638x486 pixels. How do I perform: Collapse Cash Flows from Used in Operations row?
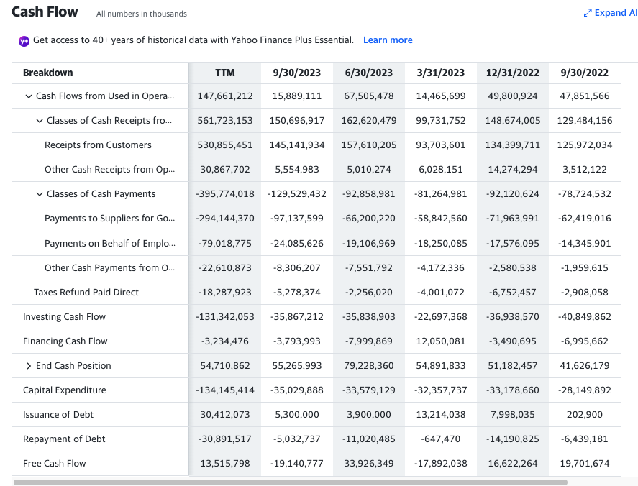click(x=29, y=96)
